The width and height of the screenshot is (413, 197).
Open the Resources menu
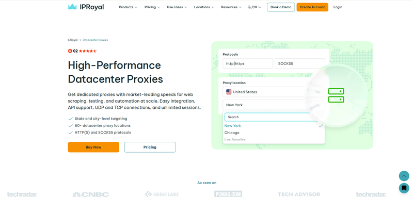pos(231,7)
